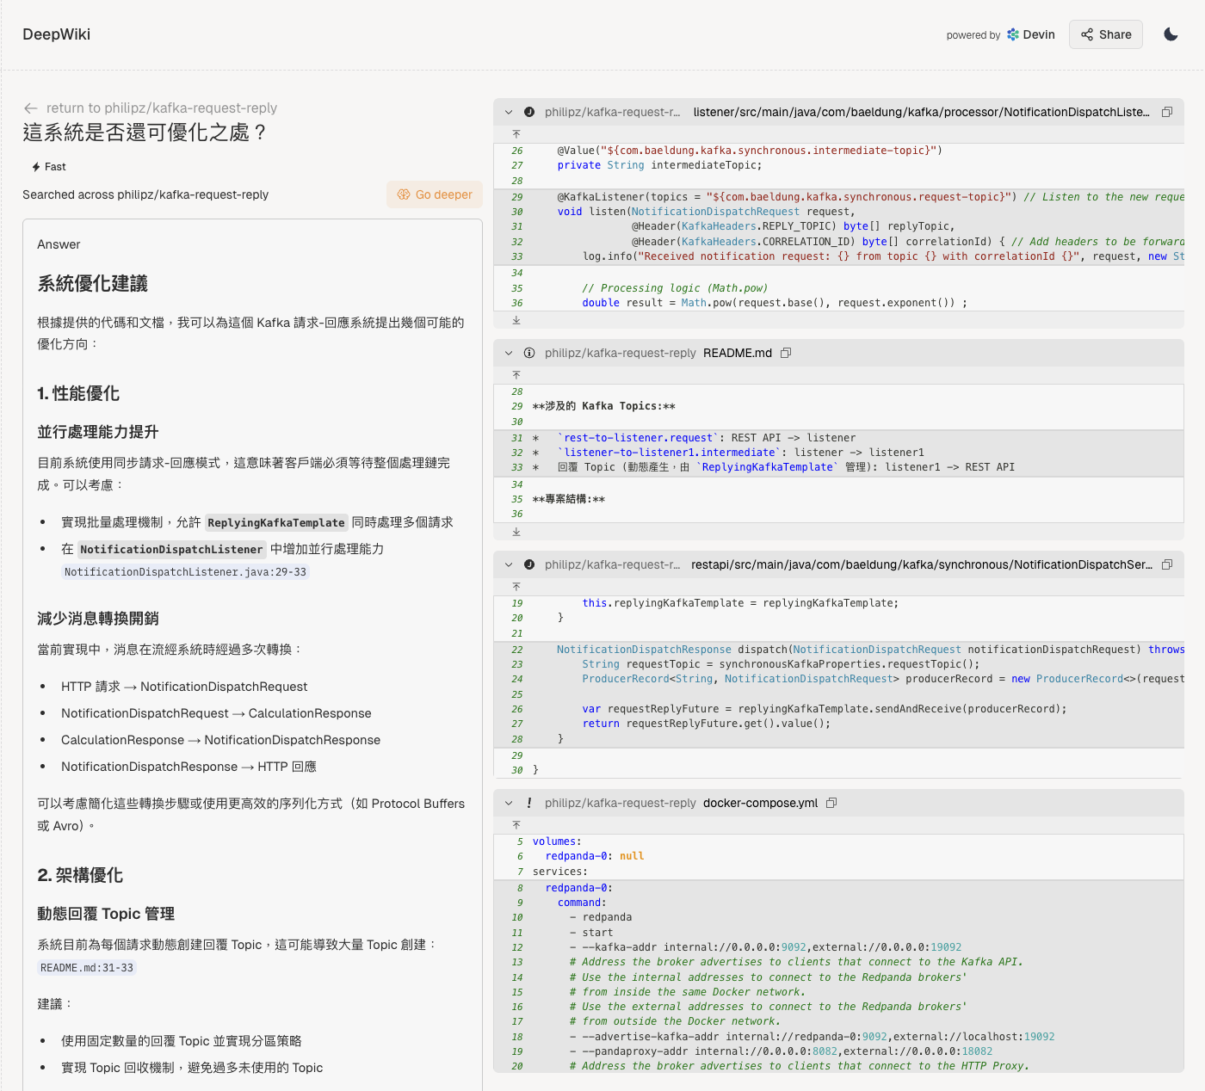Copy the NotificationDispatchListener file path icon
This screenshot has height=1091, width=1205.
coord(1167,112)
